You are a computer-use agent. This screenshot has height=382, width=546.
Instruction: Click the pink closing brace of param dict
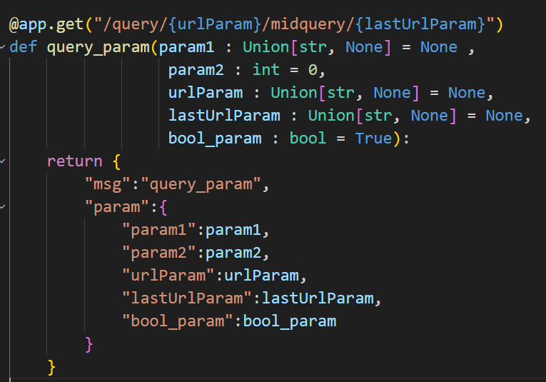(89, 345)
